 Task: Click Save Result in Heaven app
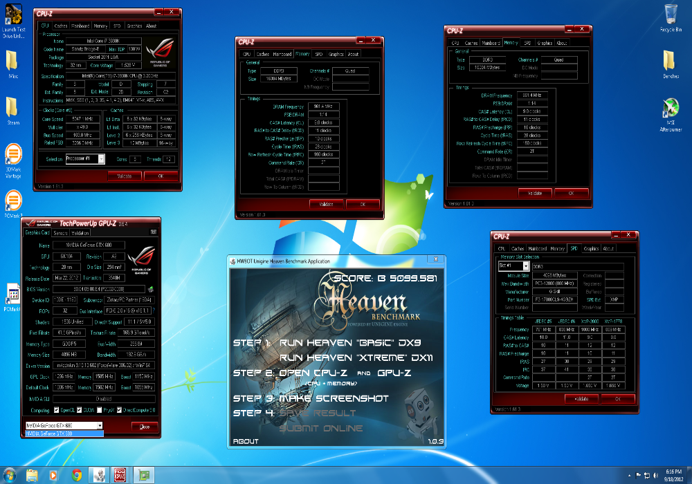[318, 413]
